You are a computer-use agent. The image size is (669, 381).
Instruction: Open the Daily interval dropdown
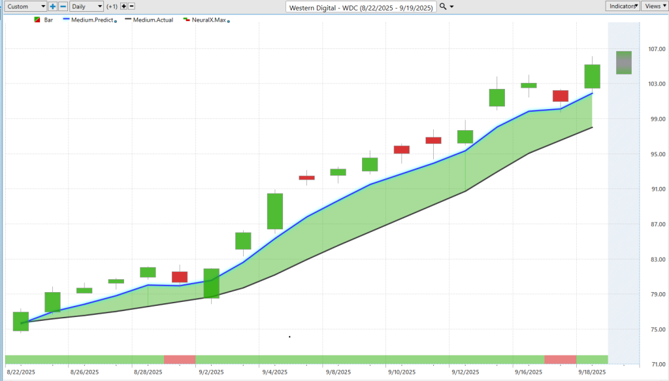point(87,6)
